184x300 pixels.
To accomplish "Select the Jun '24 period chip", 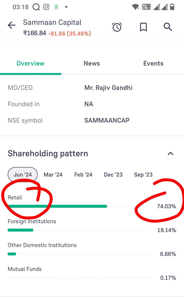I will click(x=23, y=174).
